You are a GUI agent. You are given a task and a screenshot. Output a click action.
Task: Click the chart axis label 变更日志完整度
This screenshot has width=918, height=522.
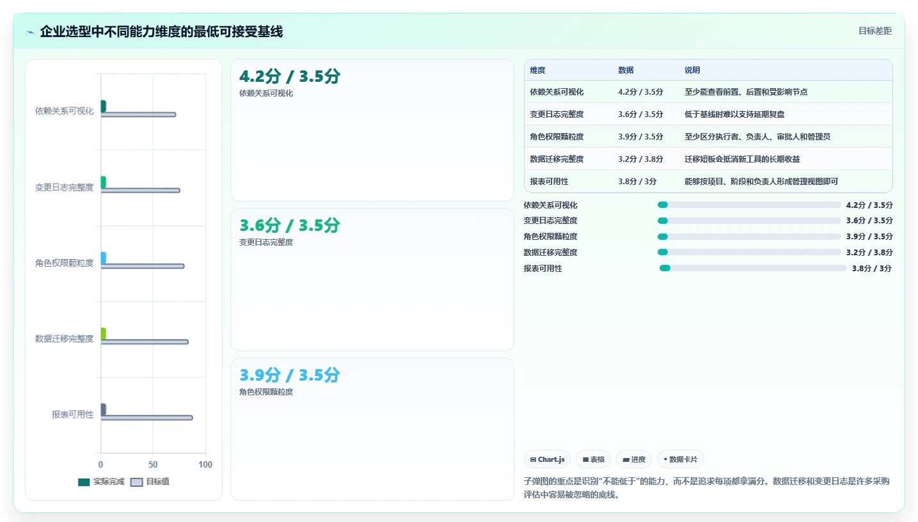(x=64, y=187)
